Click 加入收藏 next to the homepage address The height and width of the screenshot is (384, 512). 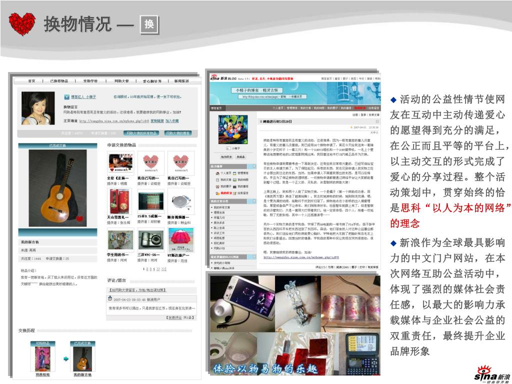[x=172, y=121]
